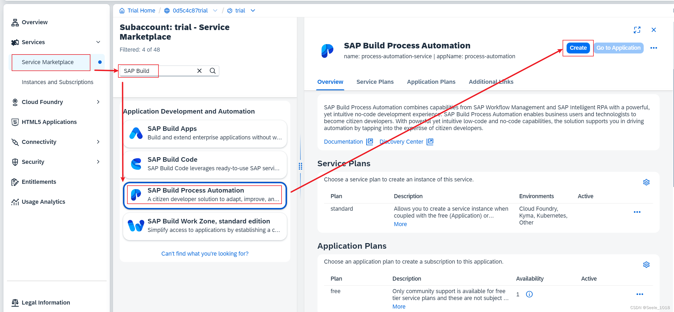Click the SAP Build Work Zone logo
Image resolution: width=674 pixels, height=312 pixels.
pyautogui.click(x=136, y=226)
